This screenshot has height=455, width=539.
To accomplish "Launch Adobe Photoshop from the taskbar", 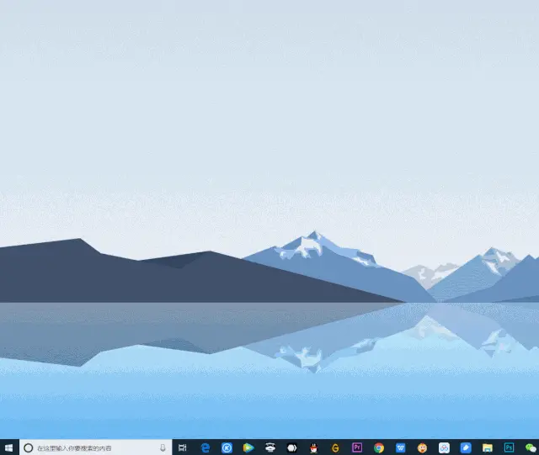I will pyautogui.click(x=510, y=447).
